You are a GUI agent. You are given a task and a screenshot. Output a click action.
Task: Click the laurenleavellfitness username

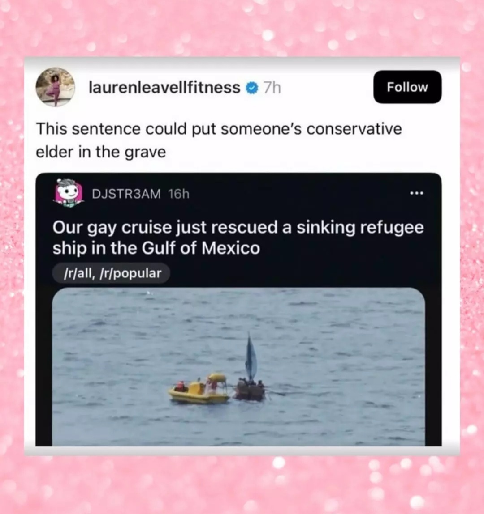pos(164,88)
